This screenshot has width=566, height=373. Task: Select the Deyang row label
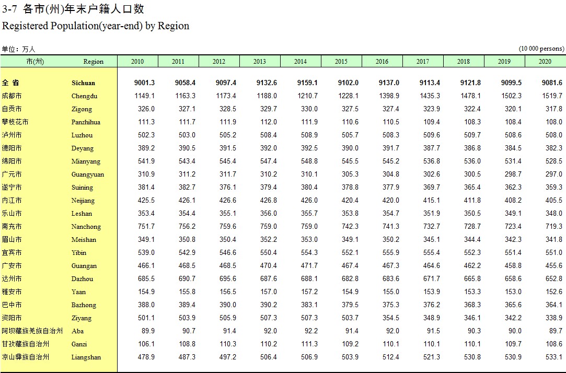[82, 148]
